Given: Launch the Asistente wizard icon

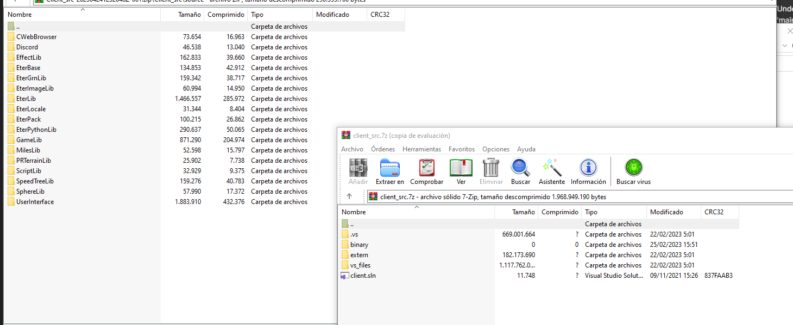Looking at the screenshot, I should pos(552,168).
